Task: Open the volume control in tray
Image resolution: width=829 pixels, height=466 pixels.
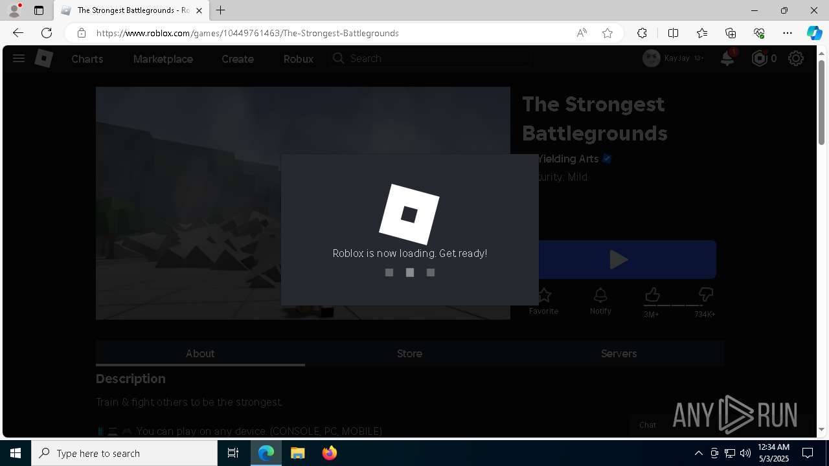Action: [745, 453]
